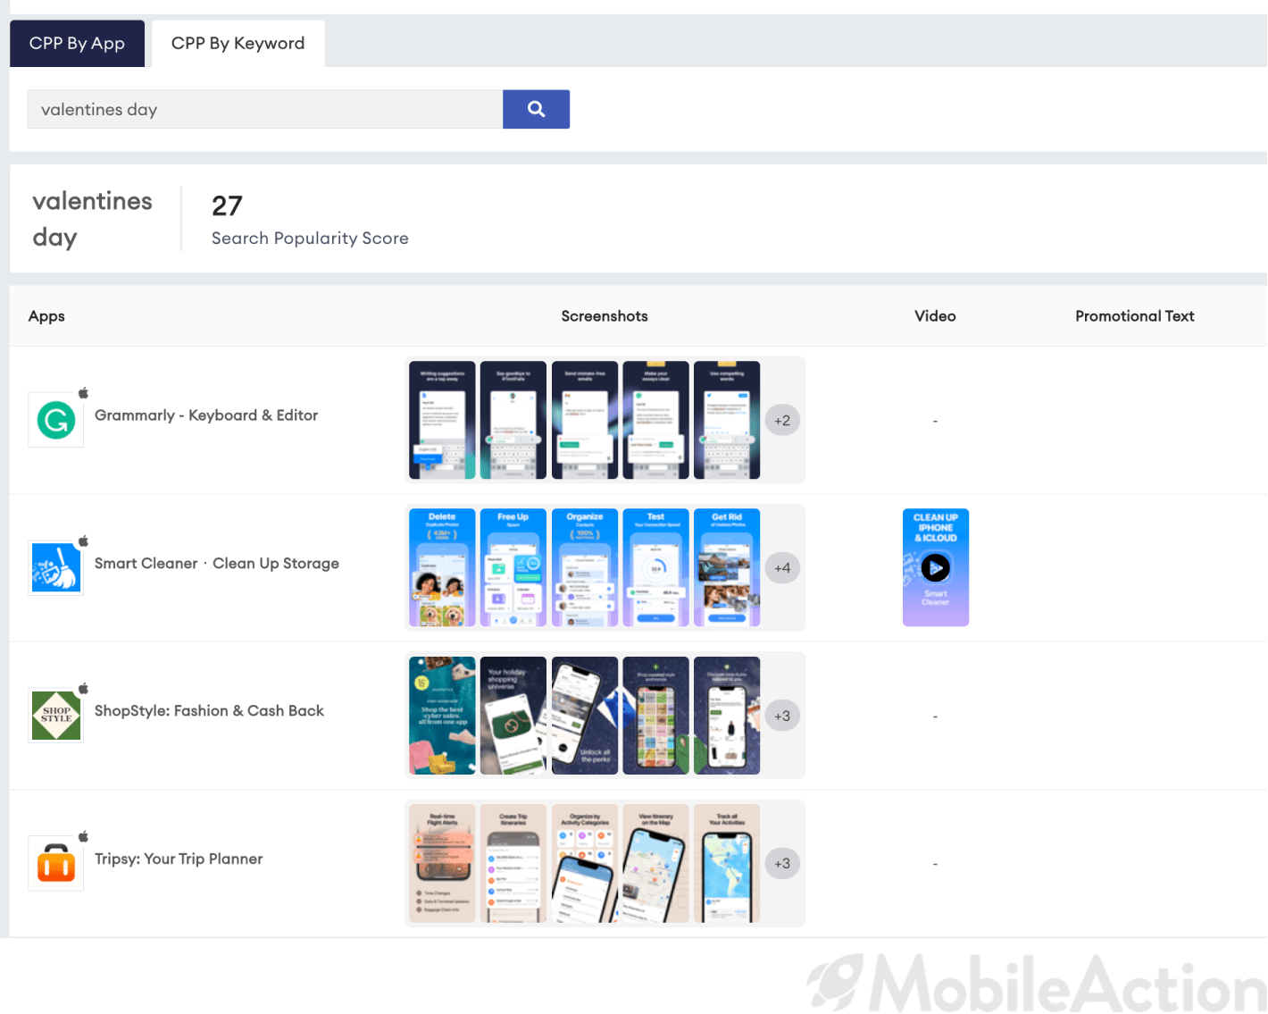Open the Smart Cleaner app icon
Image resolution: width=1268 pixels, height=1014 pixels.
point(56,567)
